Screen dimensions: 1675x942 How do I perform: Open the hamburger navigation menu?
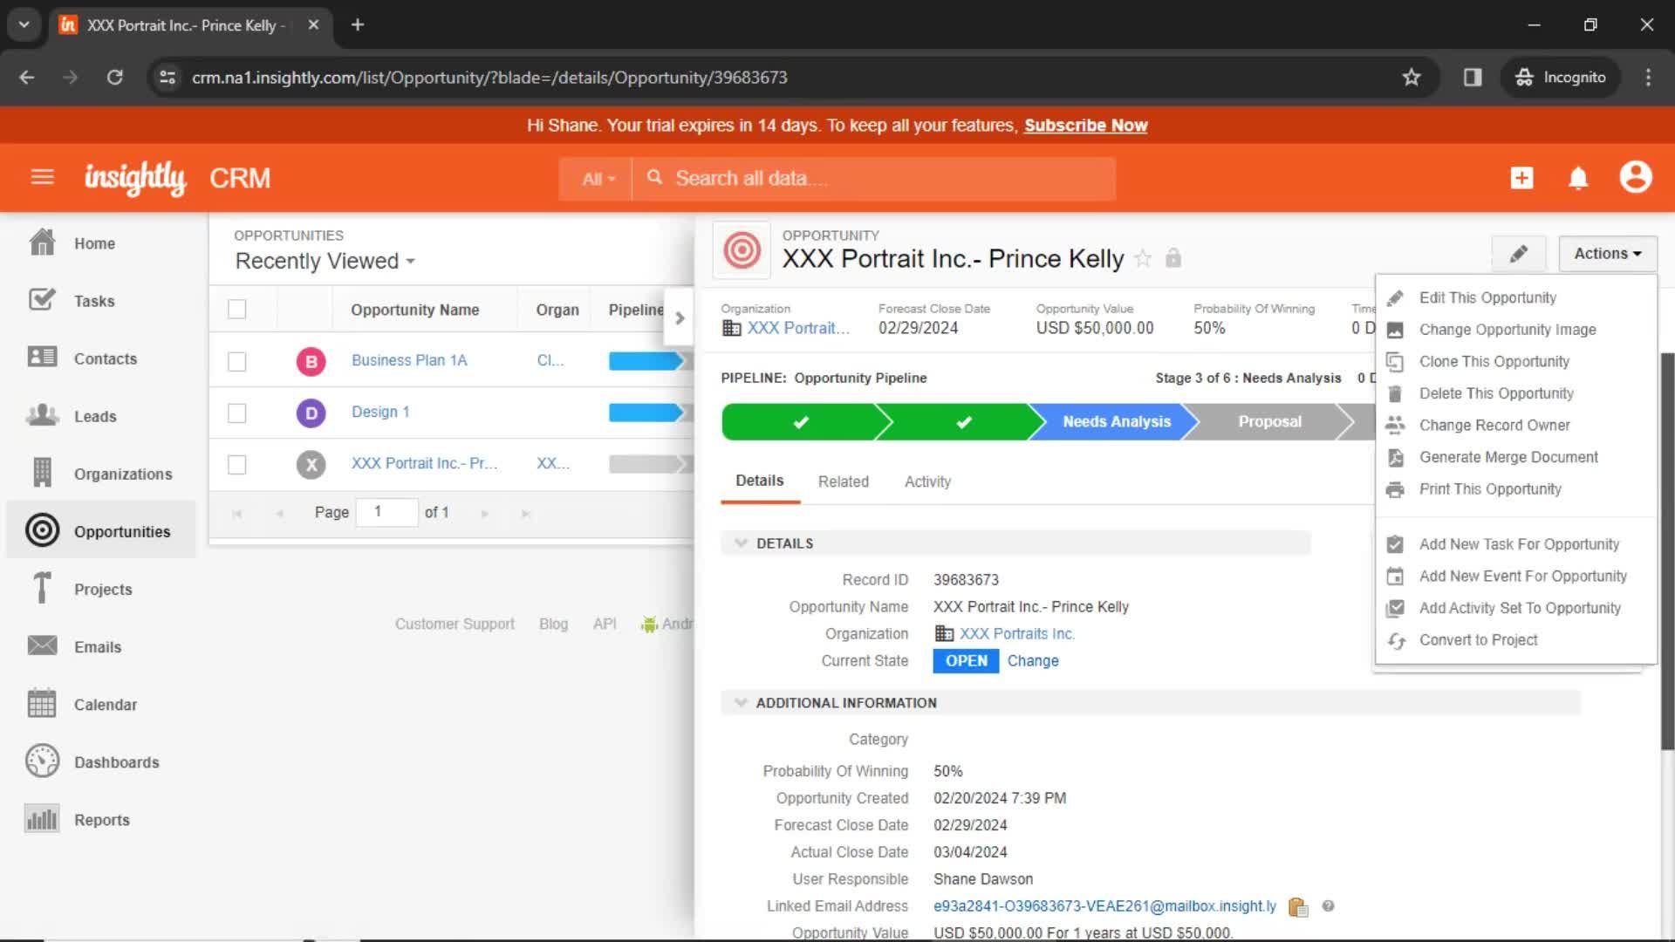(x=42, y=178)
